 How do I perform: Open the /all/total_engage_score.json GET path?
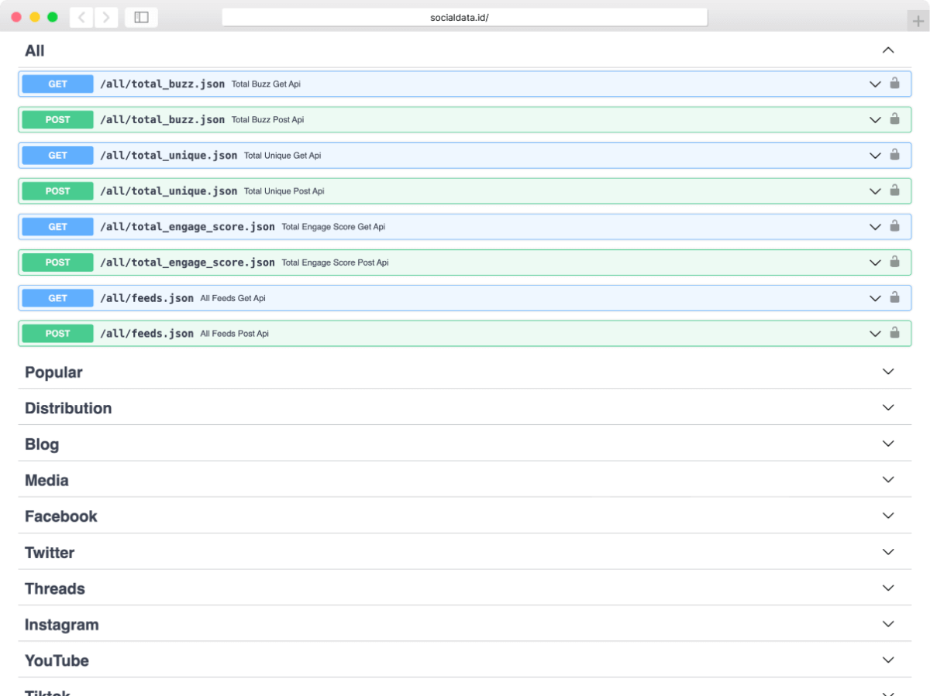click(187, 227)
